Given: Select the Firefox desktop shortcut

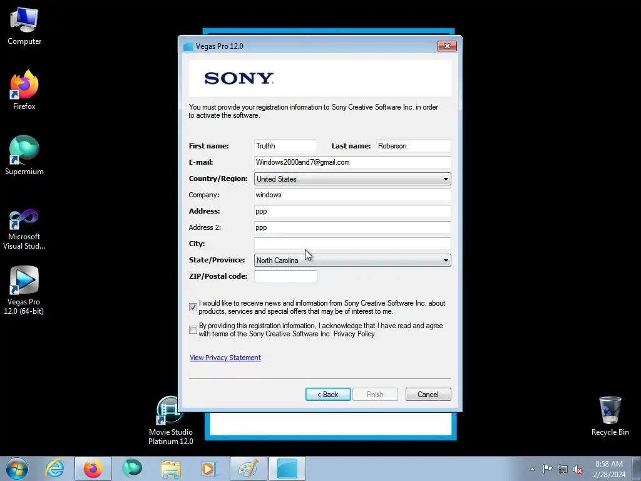Looking at the screenshot, I should 24,90.
